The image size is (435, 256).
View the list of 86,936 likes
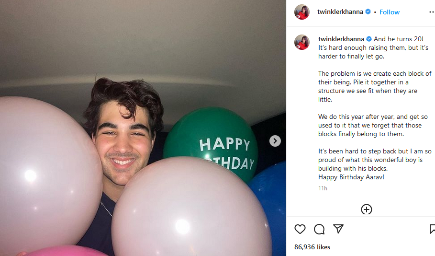coord(312,247)
